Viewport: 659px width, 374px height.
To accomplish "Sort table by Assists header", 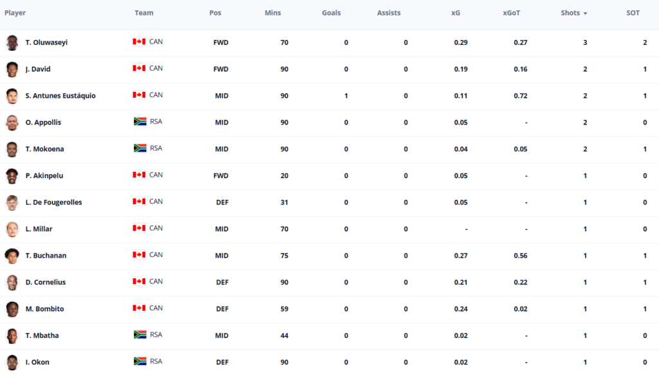I will click(389, 13).
